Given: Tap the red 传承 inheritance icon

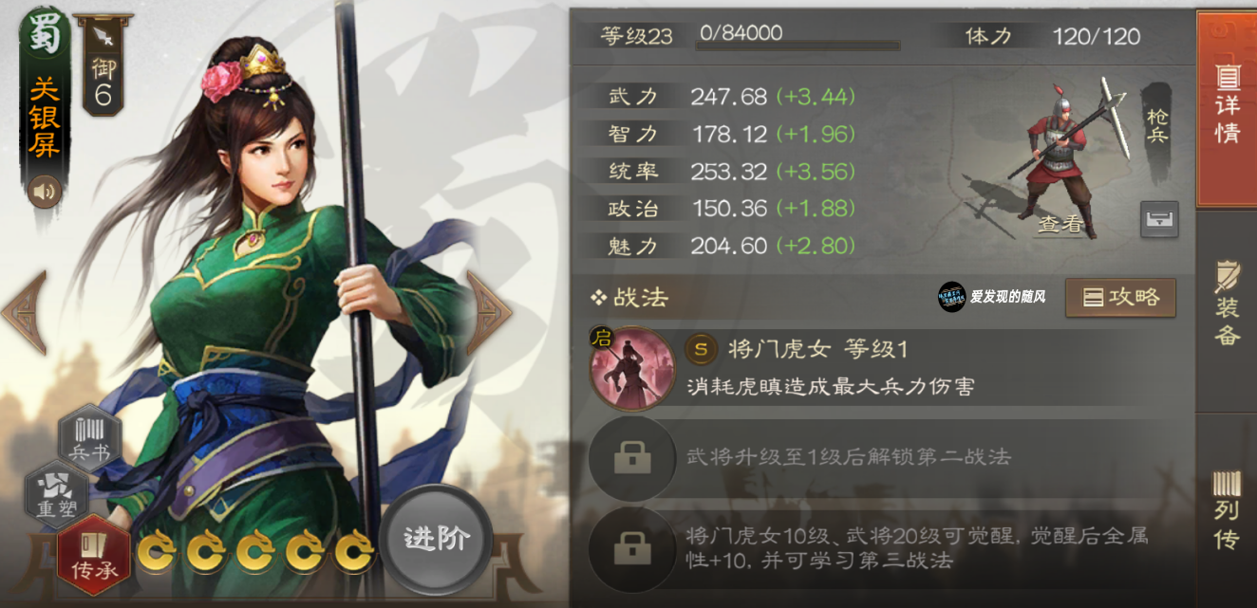Looking at the screenshot, I should tap(93, 555).
